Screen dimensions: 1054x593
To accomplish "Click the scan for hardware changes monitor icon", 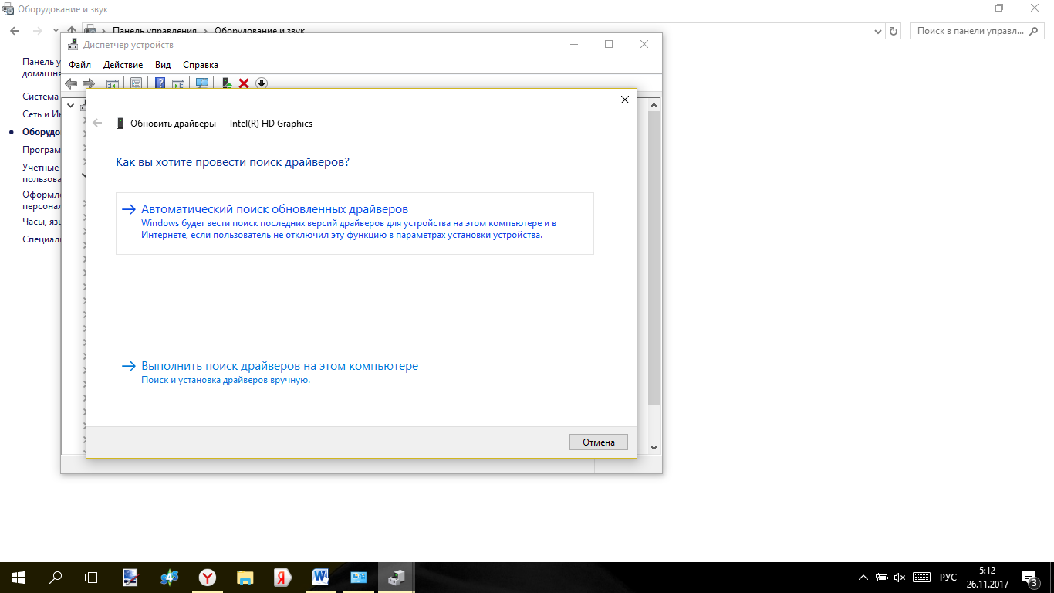I will 202,83.
